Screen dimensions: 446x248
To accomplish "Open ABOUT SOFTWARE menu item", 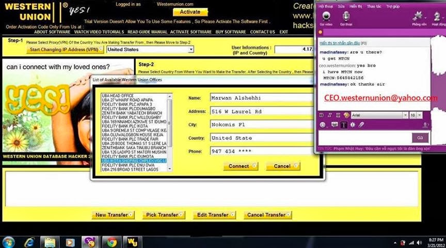I will click(x=52, y=32).
